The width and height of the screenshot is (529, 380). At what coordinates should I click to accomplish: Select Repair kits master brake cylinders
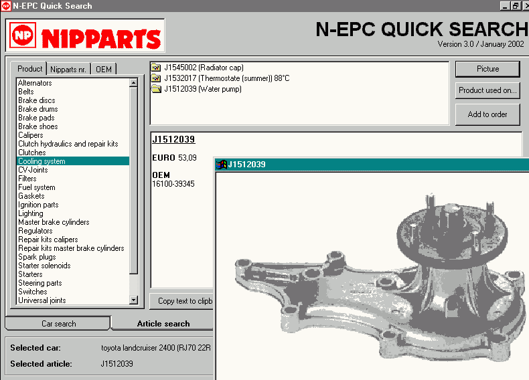73,248
